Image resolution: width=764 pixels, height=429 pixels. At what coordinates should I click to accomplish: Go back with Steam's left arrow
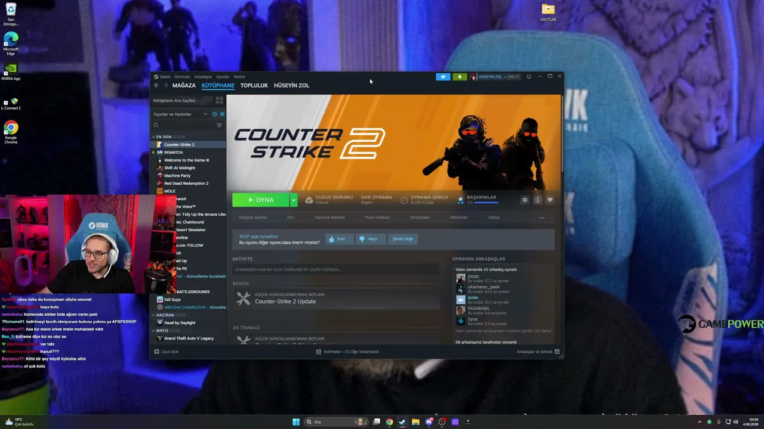[156, 85]
